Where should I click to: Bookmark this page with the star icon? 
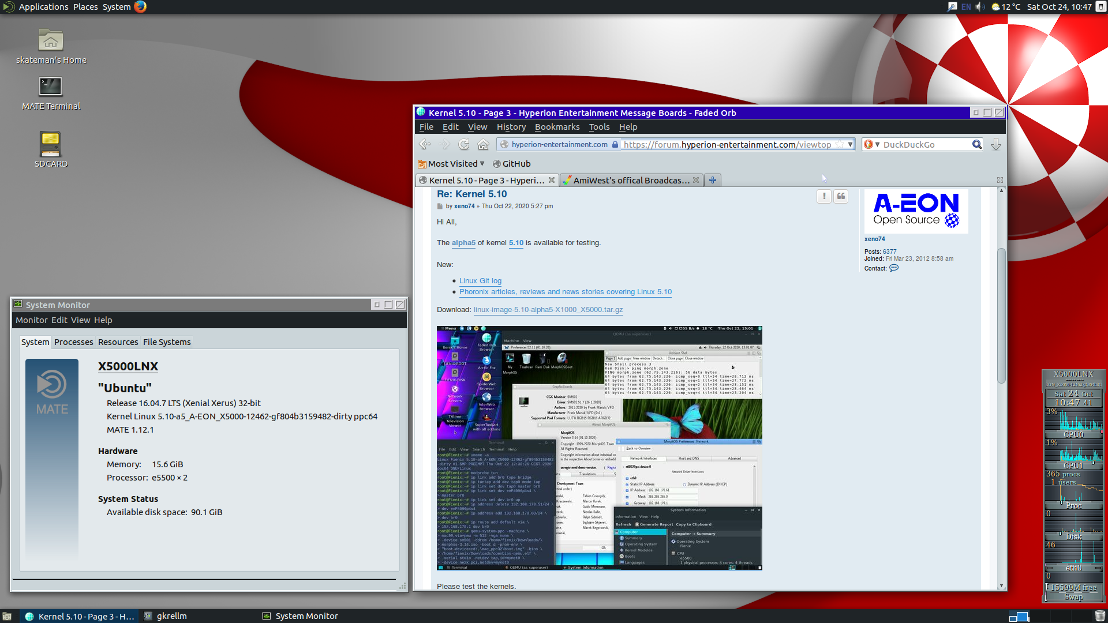pyautogui.click(x=840, y=144)
